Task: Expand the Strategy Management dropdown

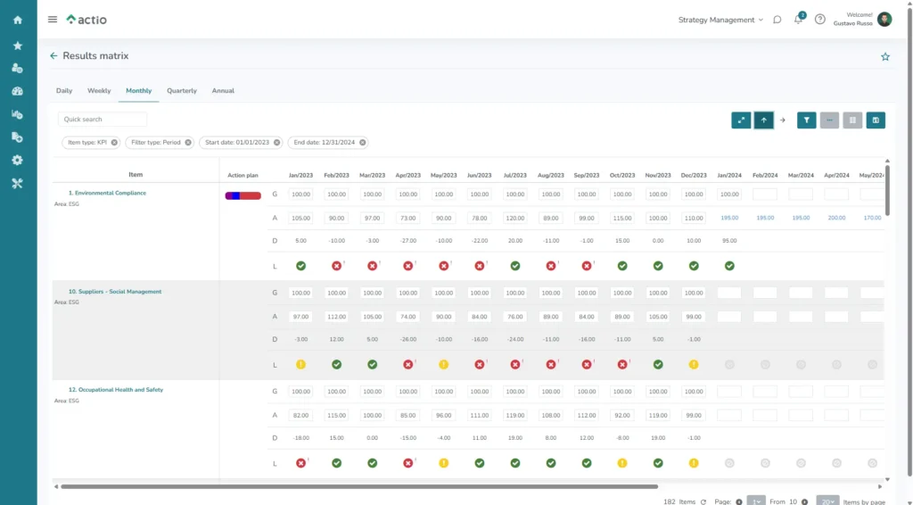Action: [720, 20]
